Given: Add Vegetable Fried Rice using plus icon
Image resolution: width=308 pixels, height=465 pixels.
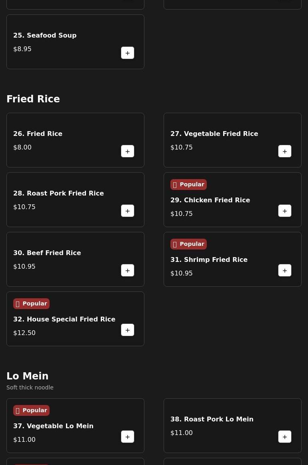Looking at the screenshot, I should tap(285, 151).
